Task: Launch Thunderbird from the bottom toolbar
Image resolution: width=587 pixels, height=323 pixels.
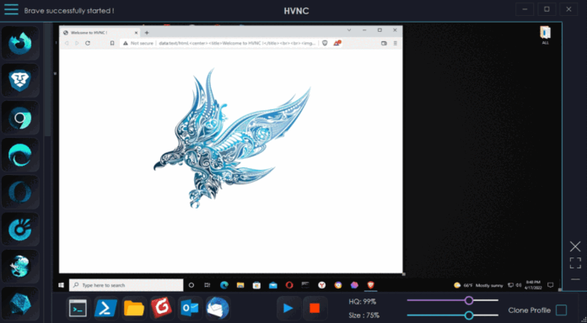Action: [x=218, y=309]
